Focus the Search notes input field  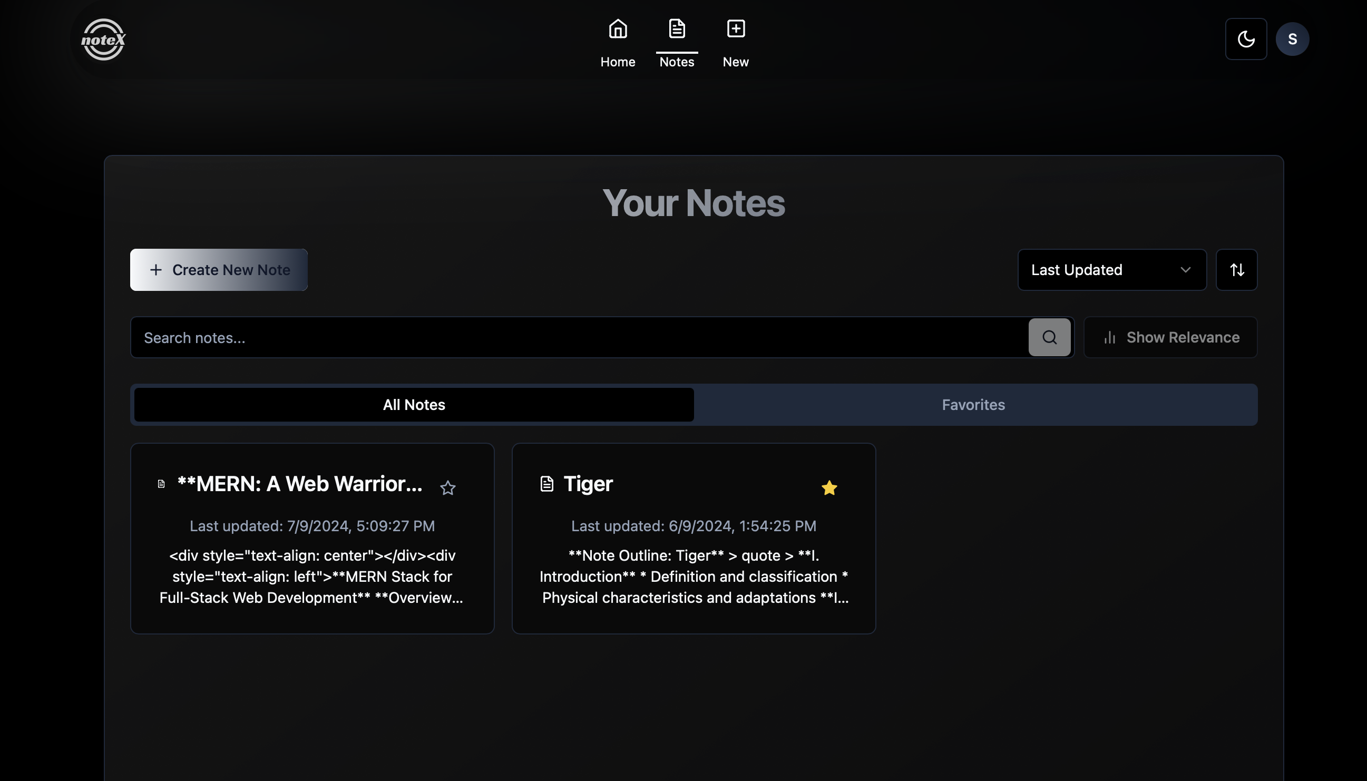579,337
